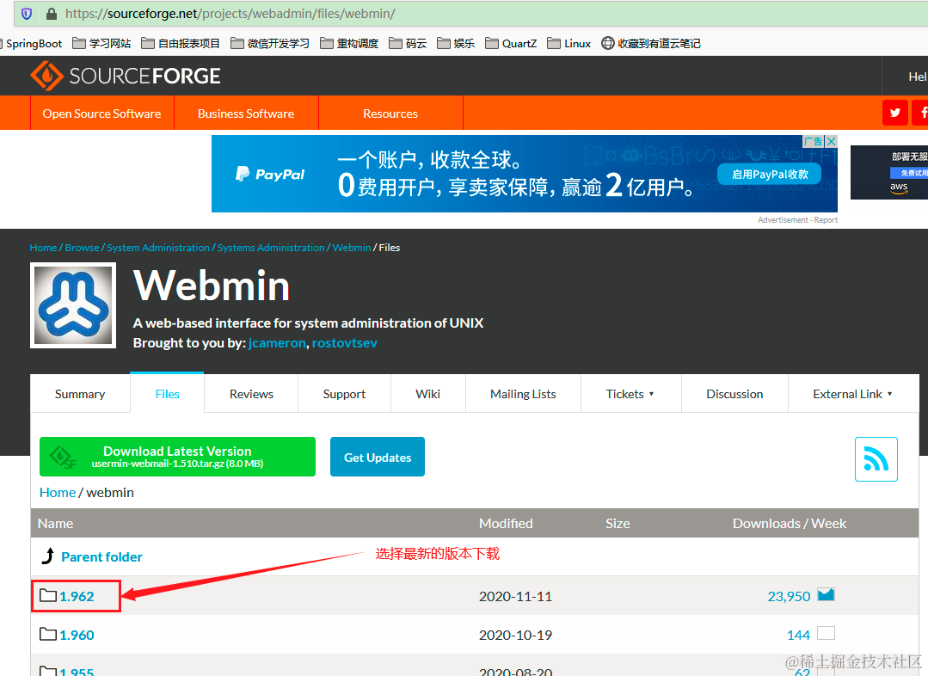Click the folder icon for 1.960
Viewport: 928px width, 676px height.
[48, 635]
